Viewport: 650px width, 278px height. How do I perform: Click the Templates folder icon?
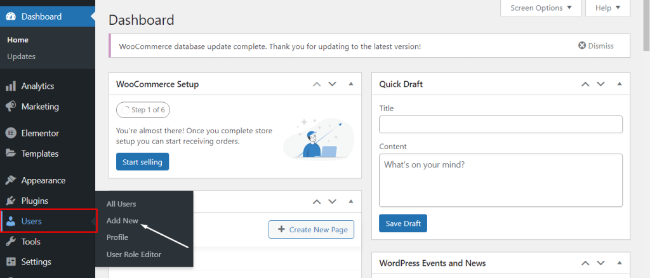click(11, 154)
